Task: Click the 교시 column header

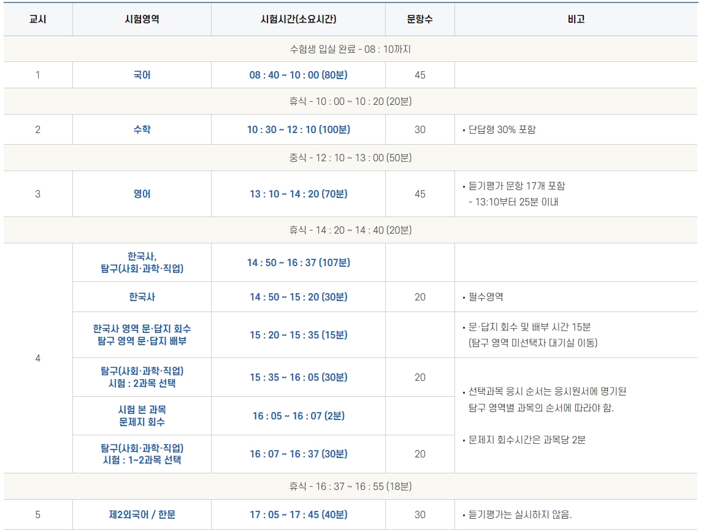Action: [x=35, y=20]
